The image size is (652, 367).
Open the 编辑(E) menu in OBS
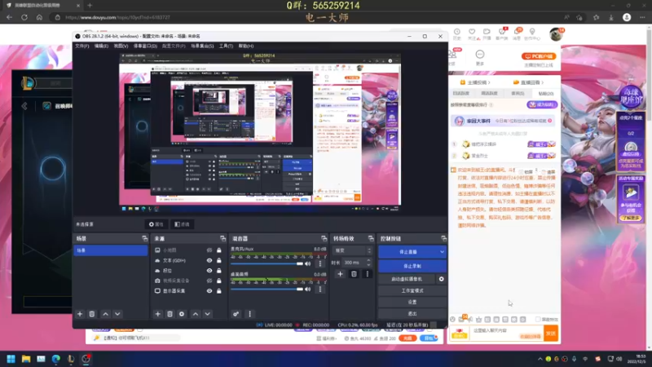pyautogui.click(x=101, y=46)
